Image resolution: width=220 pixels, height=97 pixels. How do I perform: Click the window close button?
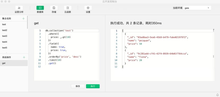[x=2, y=1]
